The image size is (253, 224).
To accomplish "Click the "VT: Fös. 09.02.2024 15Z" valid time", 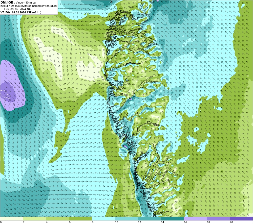I will 16,12.
